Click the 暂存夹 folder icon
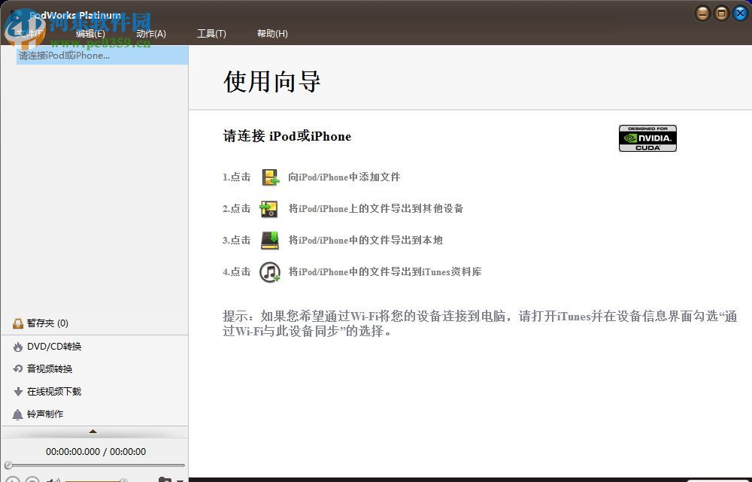752x482 pixels. (x=17, y=323)
